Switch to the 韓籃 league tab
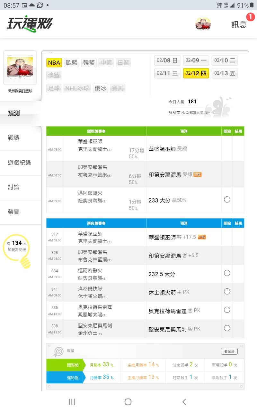This screenshot has width=257, height=412. pyautogui.click(x=89, y=62)
